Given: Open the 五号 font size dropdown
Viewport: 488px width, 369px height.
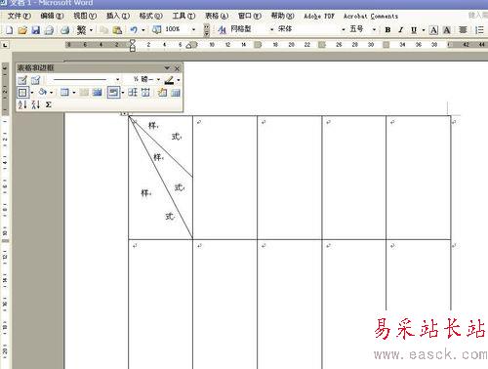Looking at the screenshot, I should pyautogui.click(x=374, y=29).
